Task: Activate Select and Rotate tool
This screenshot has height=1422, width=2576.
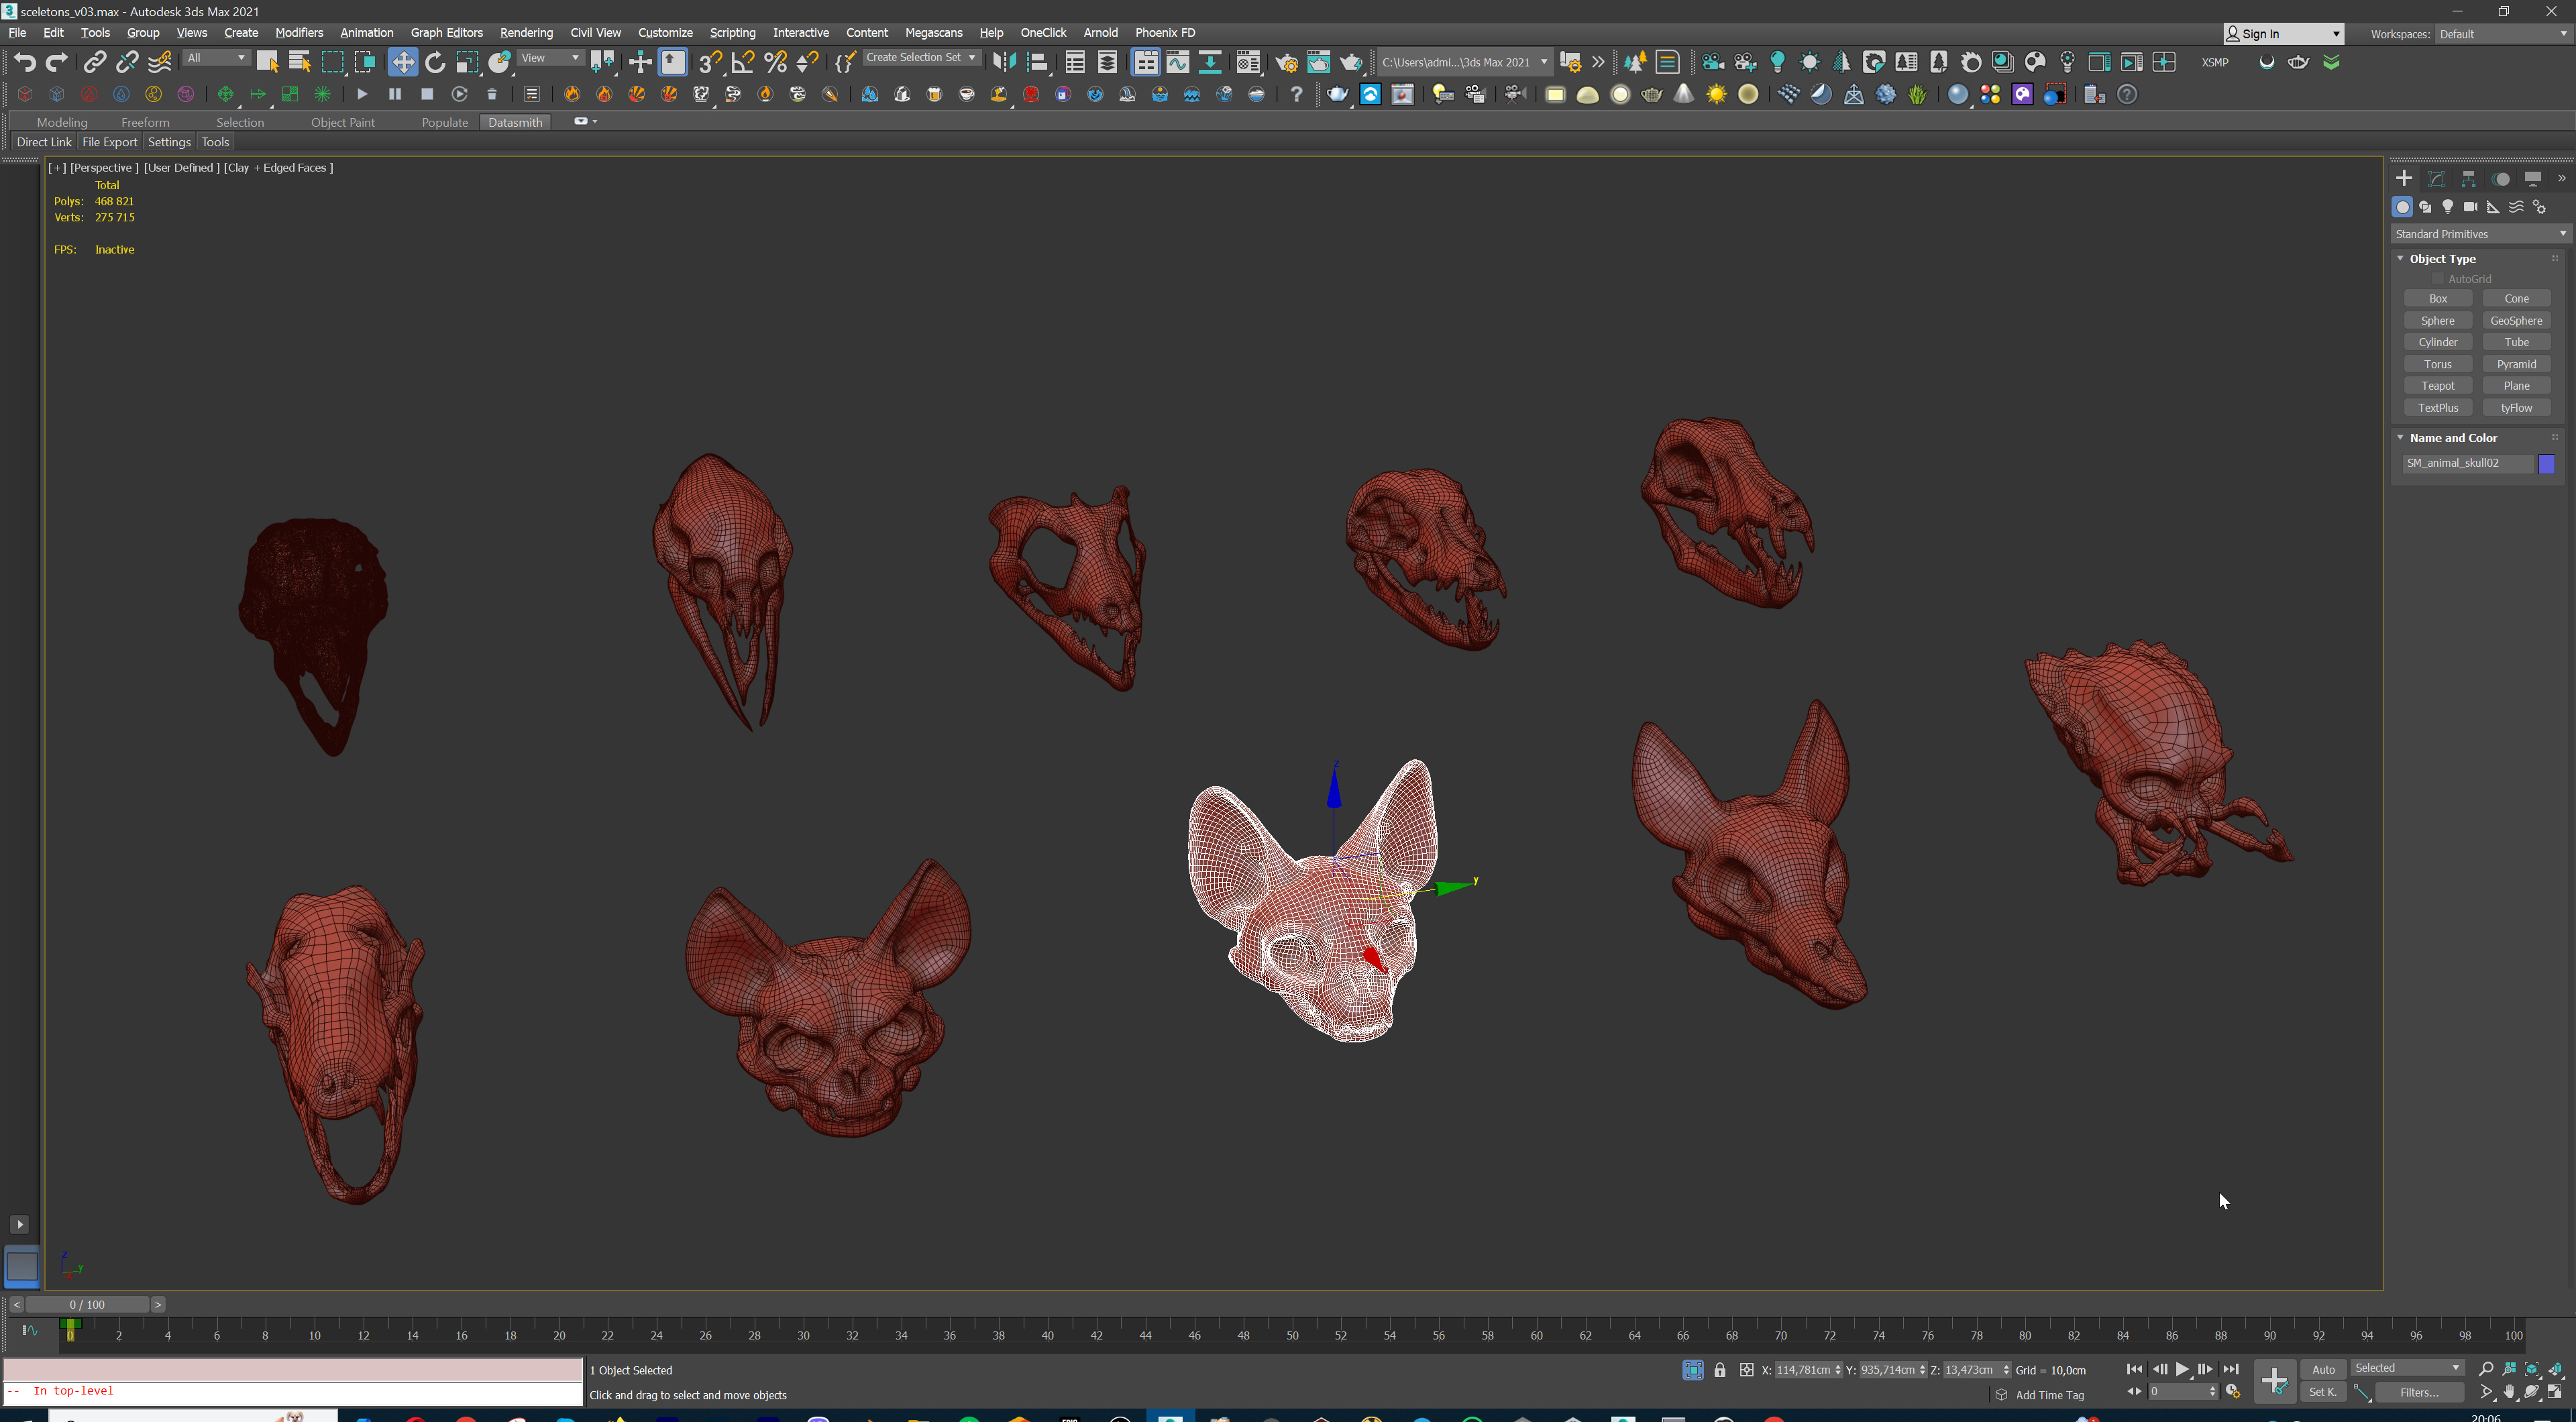Action: pos(435,62)
